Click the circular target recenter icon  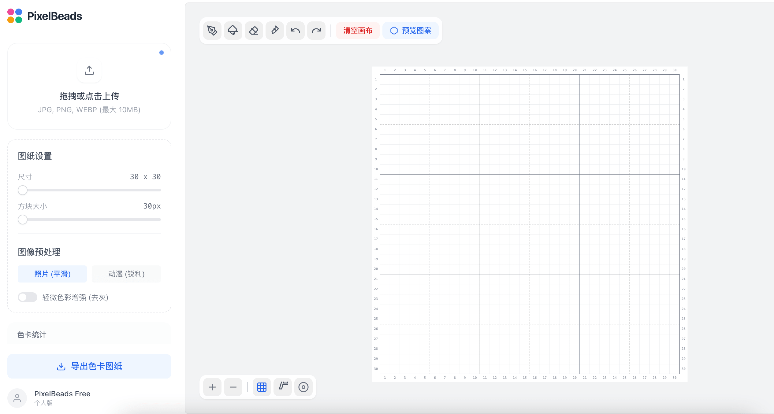(x=303, y=387)
